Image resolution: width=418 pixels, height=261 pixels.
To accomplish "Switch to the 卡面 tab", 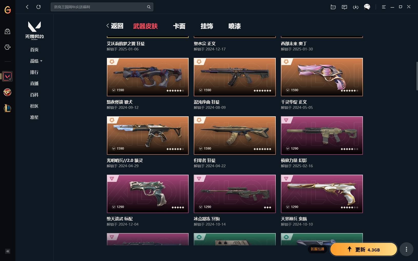I will (179, 26).
